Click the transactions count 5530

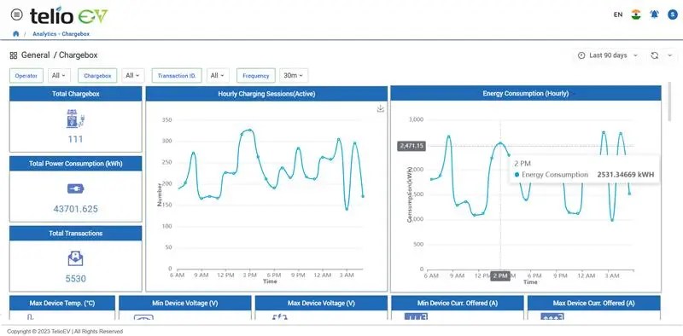point(75,279)
